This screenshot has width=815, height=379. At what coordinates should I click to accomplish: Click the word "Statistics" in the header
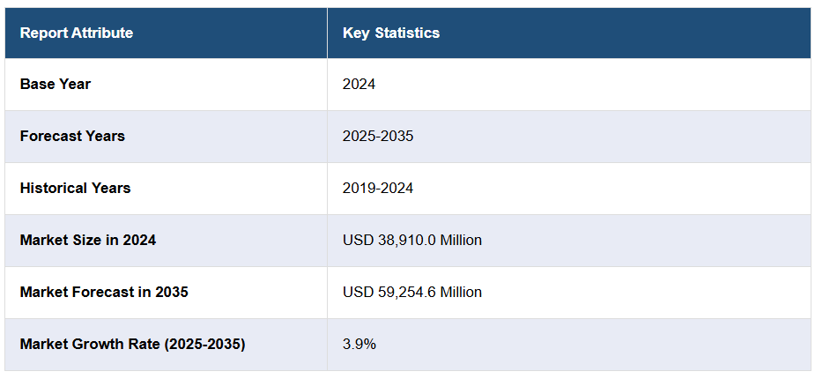[x=407, y=33]
